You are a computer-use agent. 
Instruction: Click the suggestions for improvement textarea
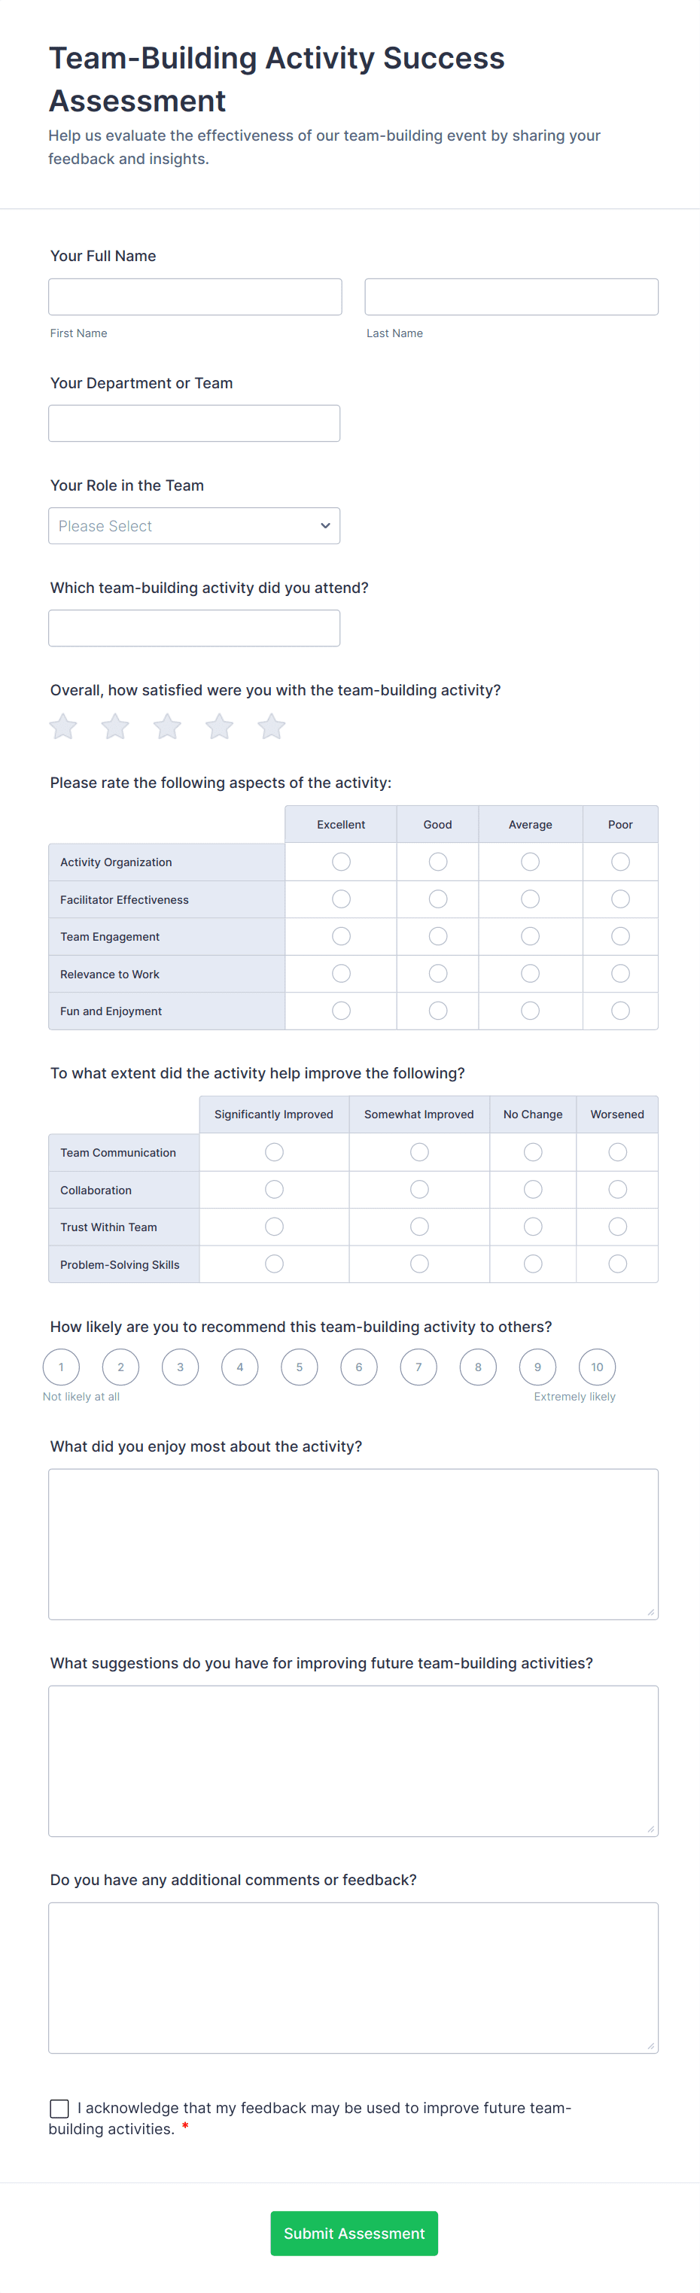click(353, 1761)
